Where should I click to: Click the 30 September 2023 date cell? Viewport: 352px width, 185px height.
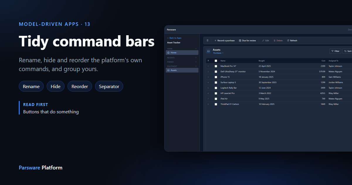coord(268,83)
